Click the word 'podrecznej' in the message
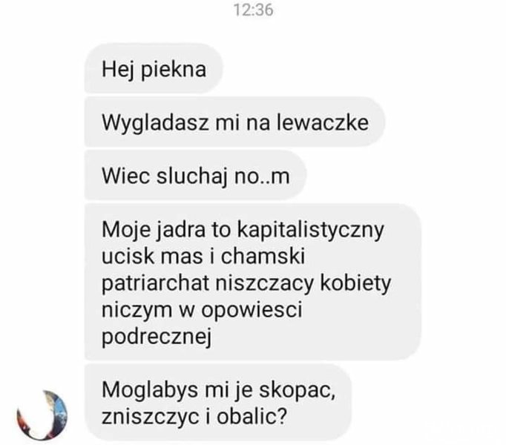This screenshot has height=445, width=506. click(157, 337)
